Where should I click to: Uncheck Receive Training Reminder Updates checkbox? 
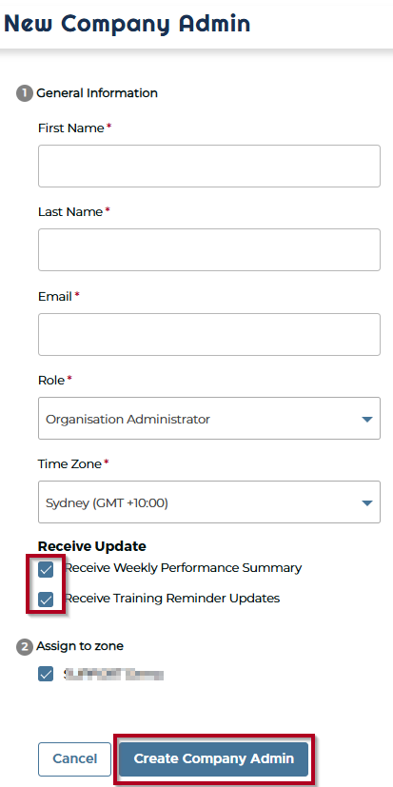pos(46,600)
